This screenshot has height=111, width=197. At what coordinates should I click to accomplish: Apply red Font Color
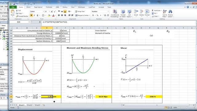pos(53,15)
